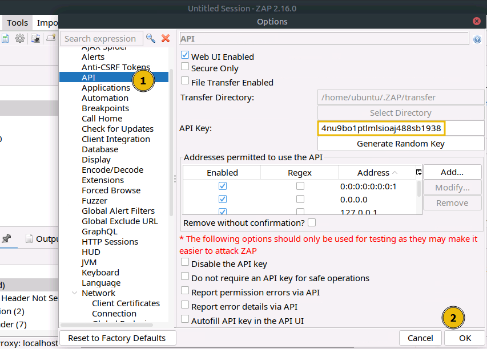Tick Remove without confirmation checkbox
This screenshot has height=349, width=487.
312,223
